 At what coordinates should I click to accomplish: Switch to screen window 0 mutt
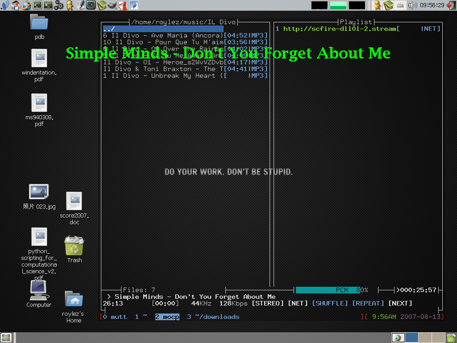(115, 317)
